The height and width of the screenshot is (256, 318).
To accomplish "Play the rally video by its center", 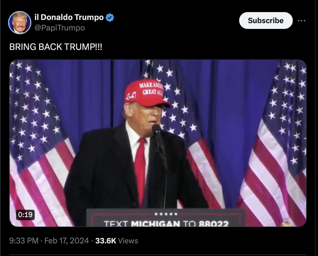I will [158, 143].
